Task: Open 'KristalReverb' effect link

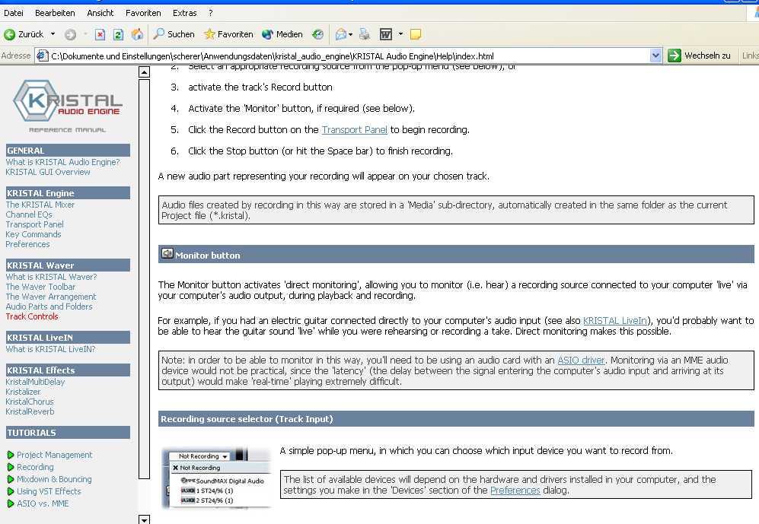Action: 30,412
